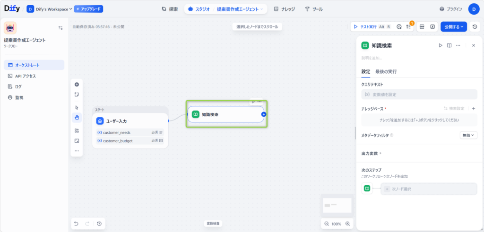Click the アップグレード upgrade button
Screen dimensions: 484x232
pyautogui.click(x=89, y=9)
